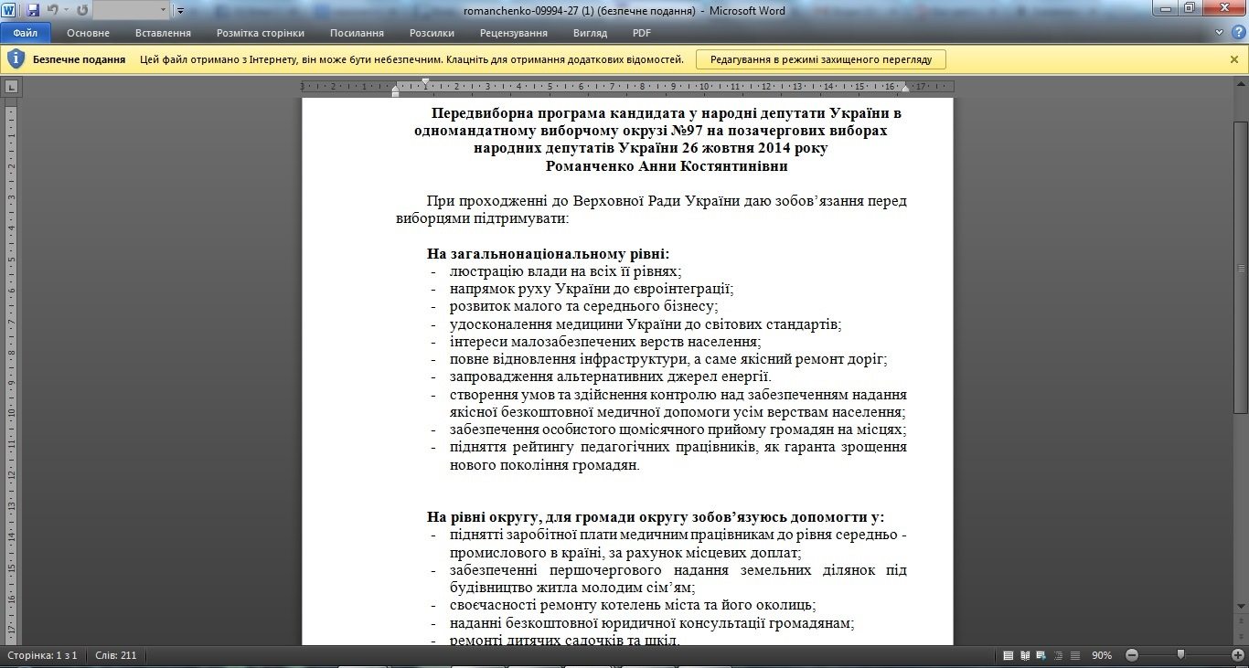This screenshot has width=1249, height=668.
Task: Click the line запровадження альтернативних джерел енергії
Action: (610, 376)
